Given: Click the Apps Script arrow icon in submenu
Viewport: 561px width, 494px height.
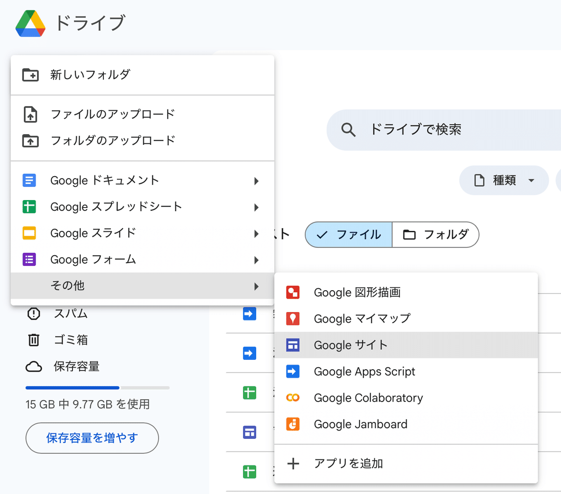Looking at the screenshot, I should [x=293, y=372].
